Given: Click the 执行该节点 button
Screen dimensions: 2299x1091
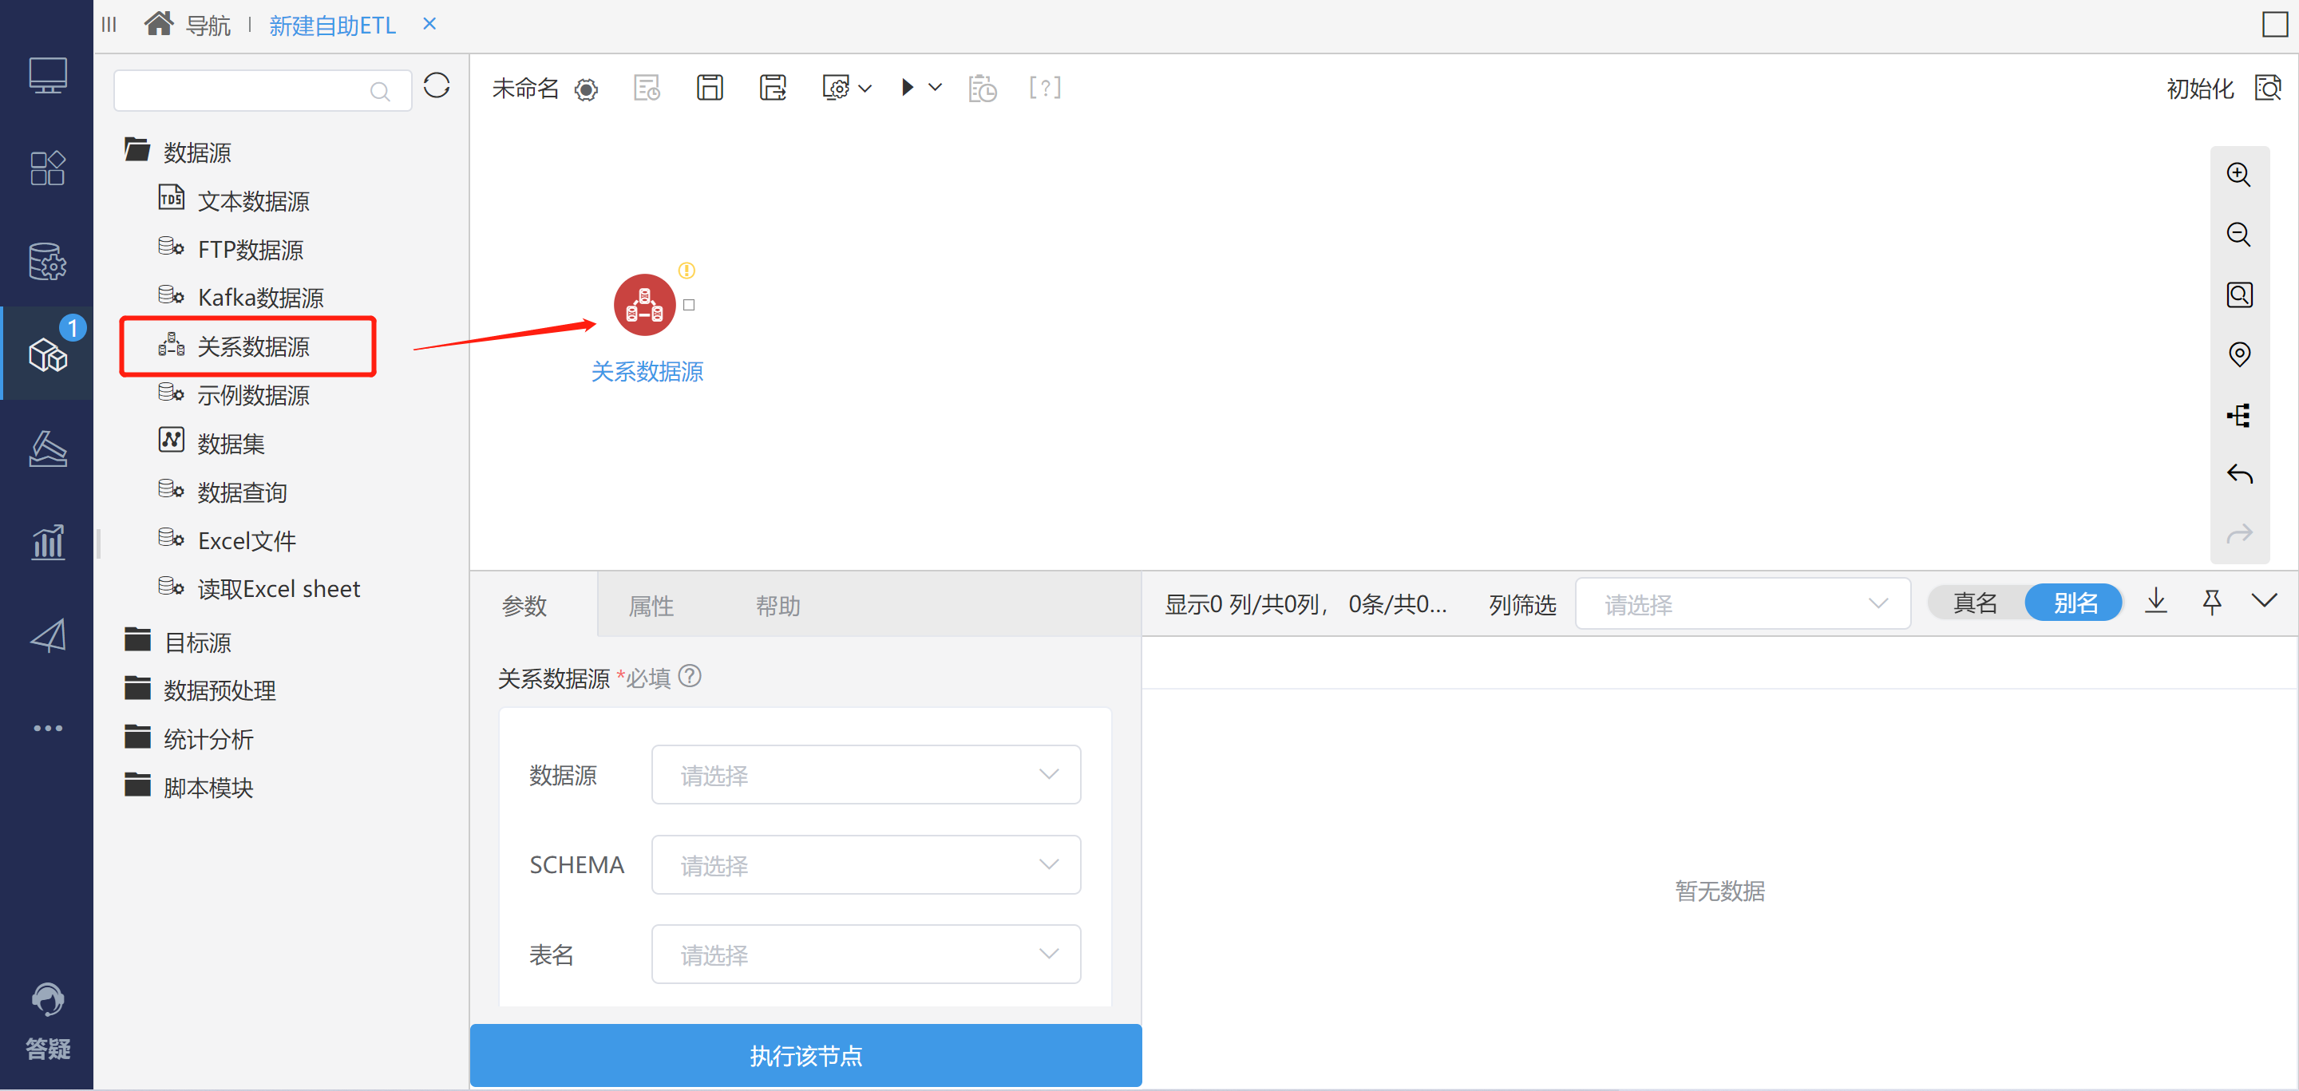Looking at the screenshot, I should click(x=805, y=1055).
